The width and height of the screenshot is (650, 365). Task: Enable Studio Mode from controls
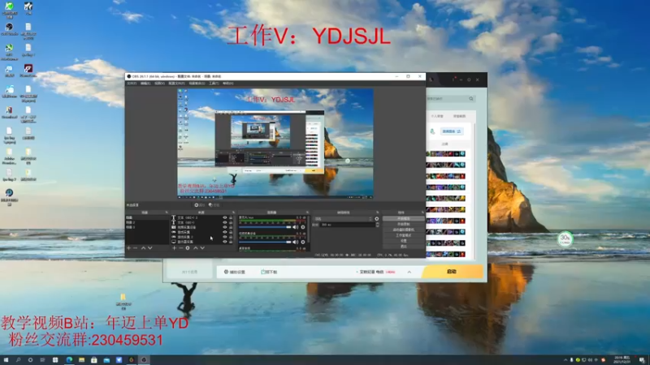[403, 235]
